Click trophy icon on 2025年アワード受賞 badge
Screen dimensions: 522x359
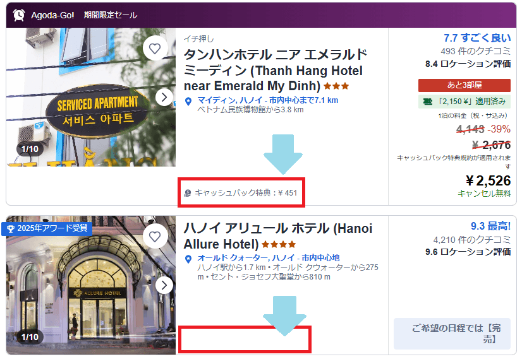pyautogui.click(x=10, y=228)
